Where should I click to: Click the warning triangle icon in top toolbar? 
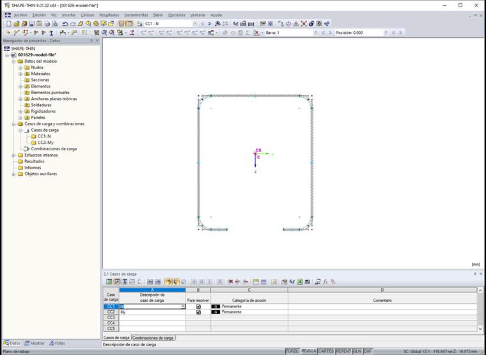[296, 24]
